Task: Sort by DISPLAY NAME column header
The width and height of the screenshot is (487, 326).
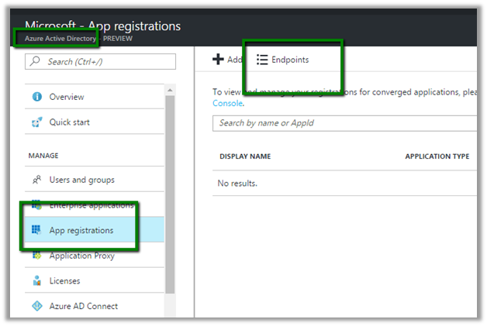Action: click(x=245, y=156)
